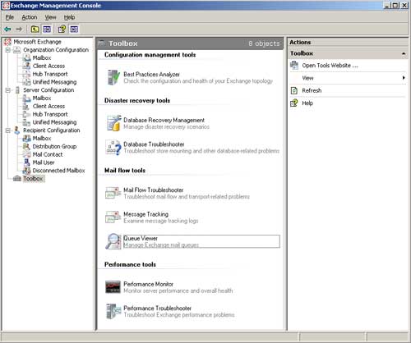Expand the View submenu arrow
This screenshot has width=411, height=343.
[404, 78]
